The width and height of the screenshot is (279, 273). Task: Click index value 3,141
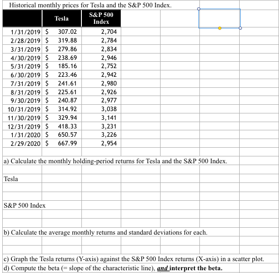coord(101,118)
